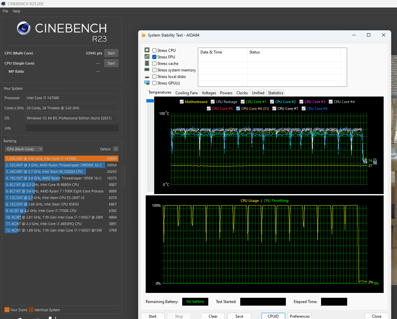Switch to the Cooling Fans tab
Image resolution: width=397 pixels, height=319 pixels.
pos(186,93)
